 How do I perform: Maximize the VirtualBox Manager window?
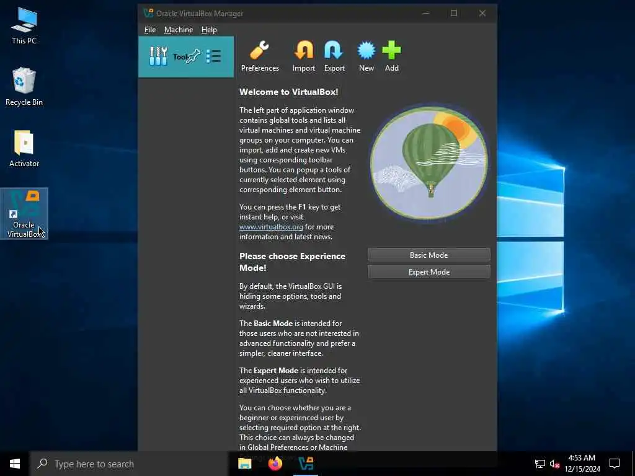click(x=454, y=13)
